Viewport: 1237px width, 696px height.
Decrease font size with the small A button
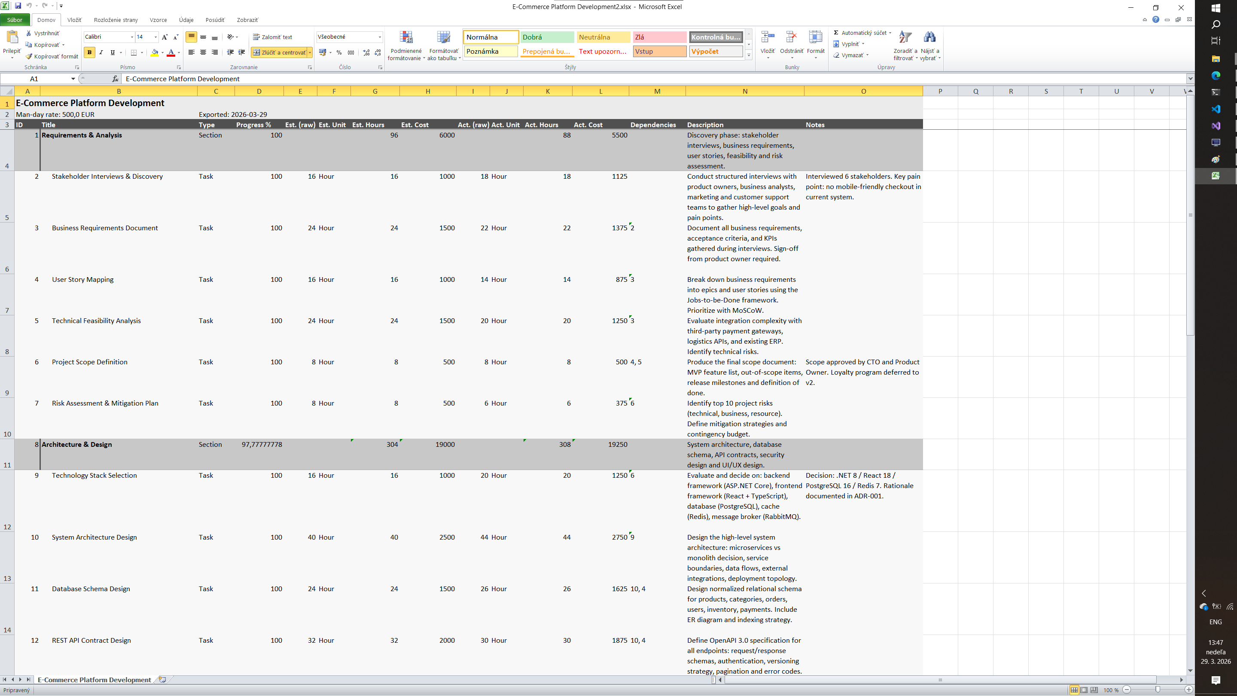pyautogui.click(x=176, y=37)
